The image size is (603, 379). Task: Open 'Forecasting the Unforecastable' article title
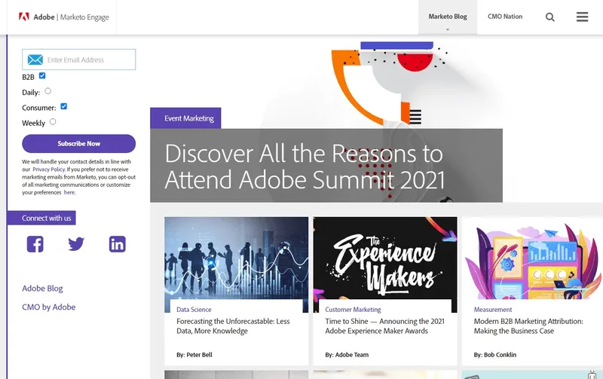233,326
